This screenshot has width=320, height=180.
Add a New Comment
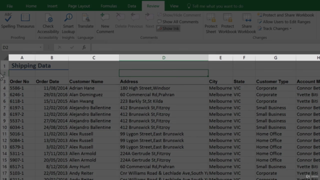pos(105,23)
